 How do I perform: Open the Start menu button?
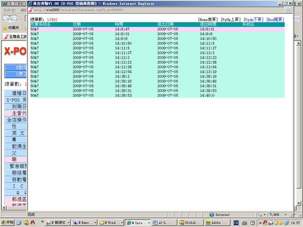(7, 223)
